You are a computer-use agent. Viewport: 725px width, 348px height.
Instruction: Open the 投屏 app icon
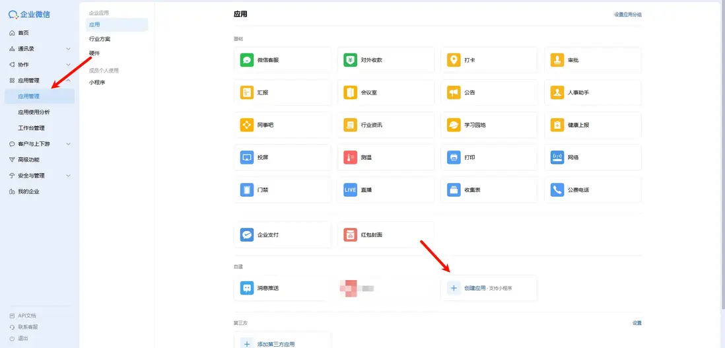247,158
